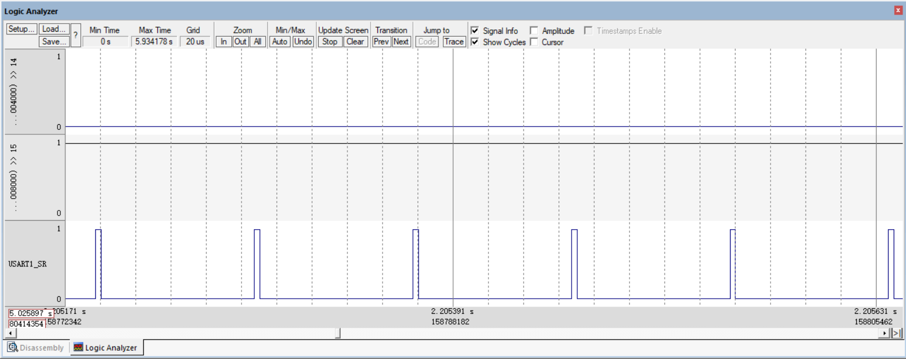
Task: Select the Logic Analyzer tab
Action: coord(106,348)
